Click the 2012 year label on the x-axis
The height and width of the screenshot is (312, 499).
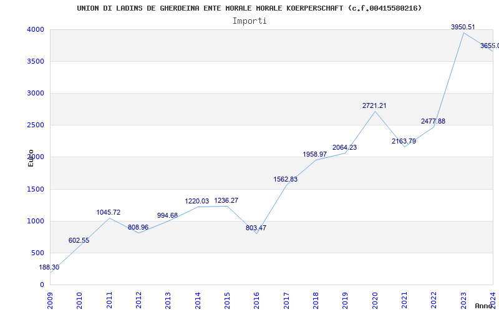138,300
